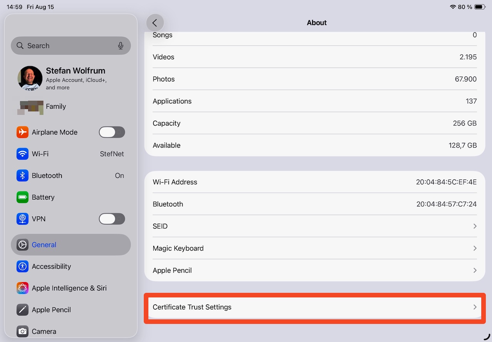Click the Wi-Fi Address label
This screenshot has height=342, width=492.
click(175, 182)
